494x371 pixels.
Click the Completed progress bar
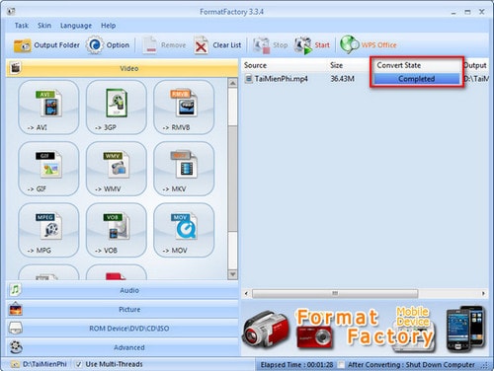point(417,79)
